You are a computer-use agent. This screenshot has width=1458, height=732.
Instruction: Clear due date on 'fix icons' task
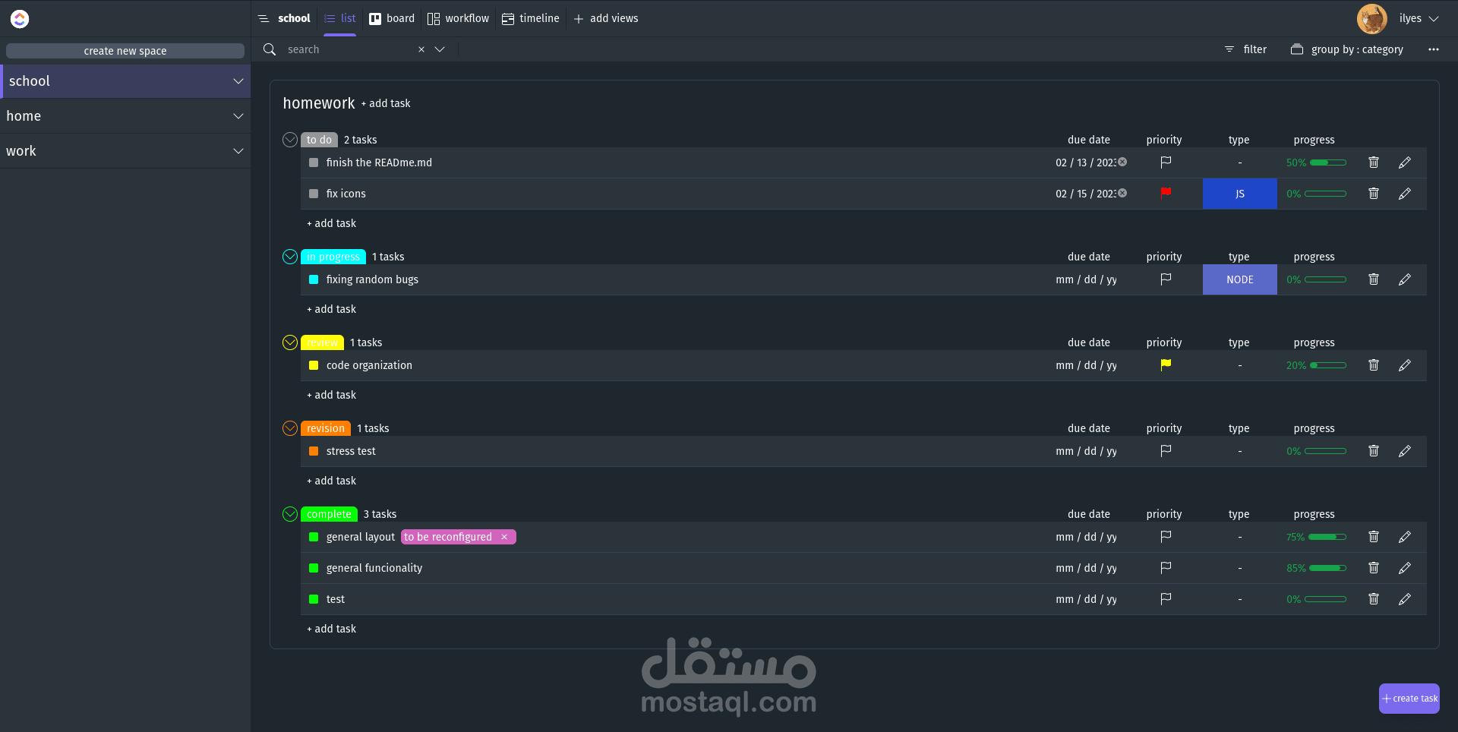1122,193
